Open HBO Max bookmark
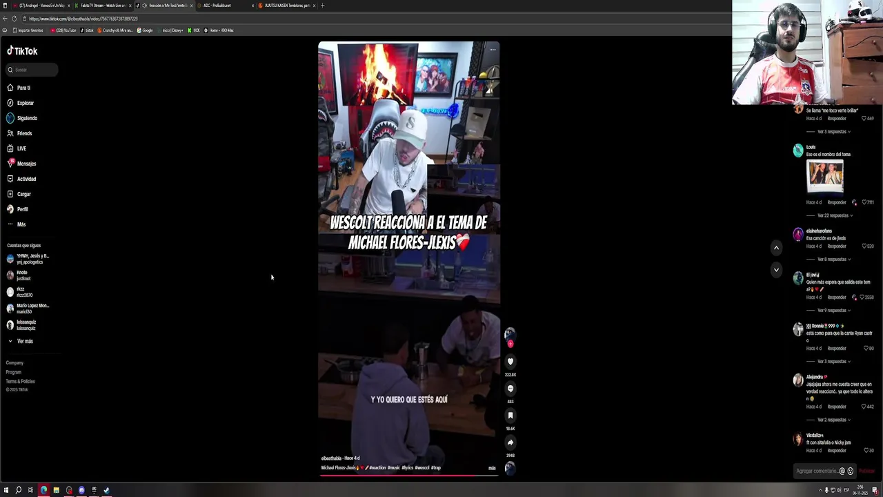This screenshot has width=883, height=497. 218,30
